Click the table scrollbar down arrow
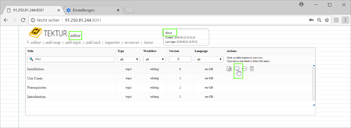 click(x=314, y=105)
